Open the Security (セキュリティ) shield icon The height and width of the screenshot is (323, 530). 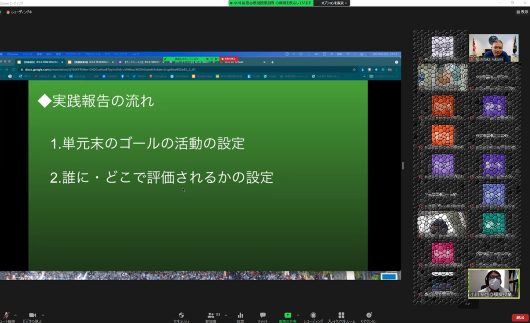pyautogui.click(x=181, y=315)
